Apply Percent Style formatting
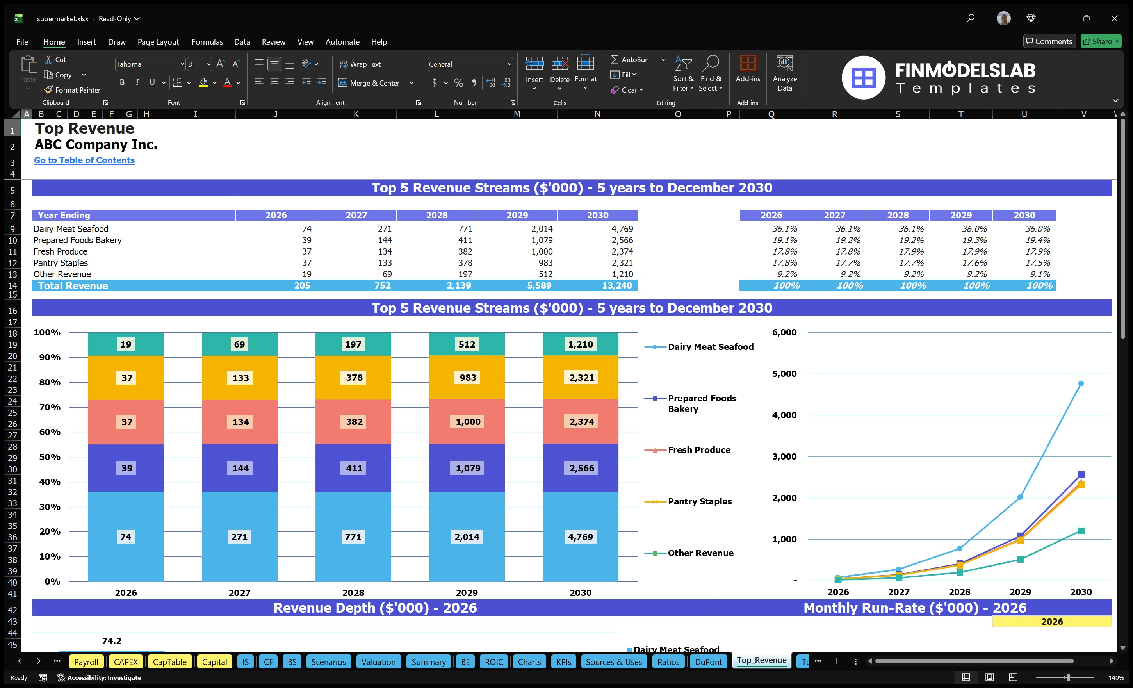 tap(458, 83)
